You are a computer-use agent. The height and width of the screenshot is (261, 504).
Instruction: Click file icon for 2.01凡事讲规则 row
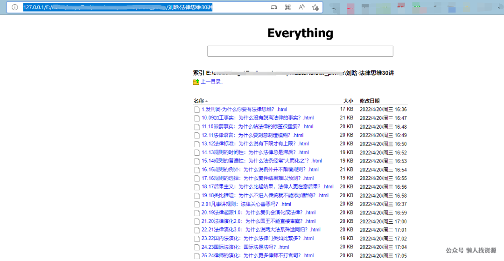(x=197, y=204)
